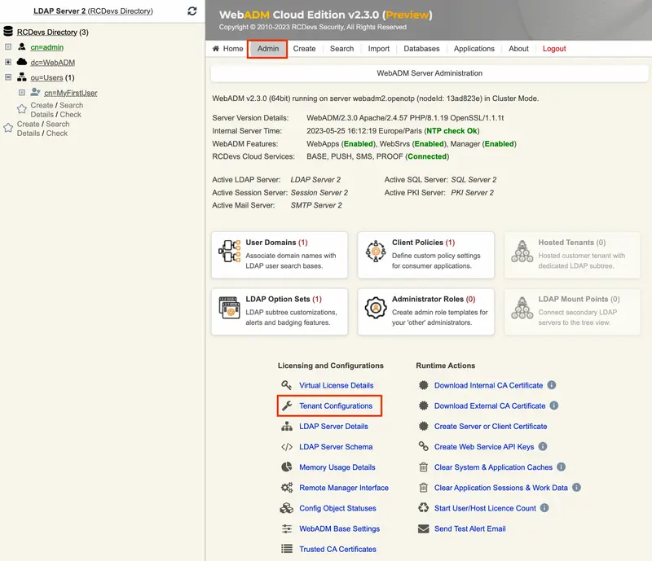This screenshot has width=652, height=561.
Task: Open the Home menu item
Action: (x=228, y=49)
